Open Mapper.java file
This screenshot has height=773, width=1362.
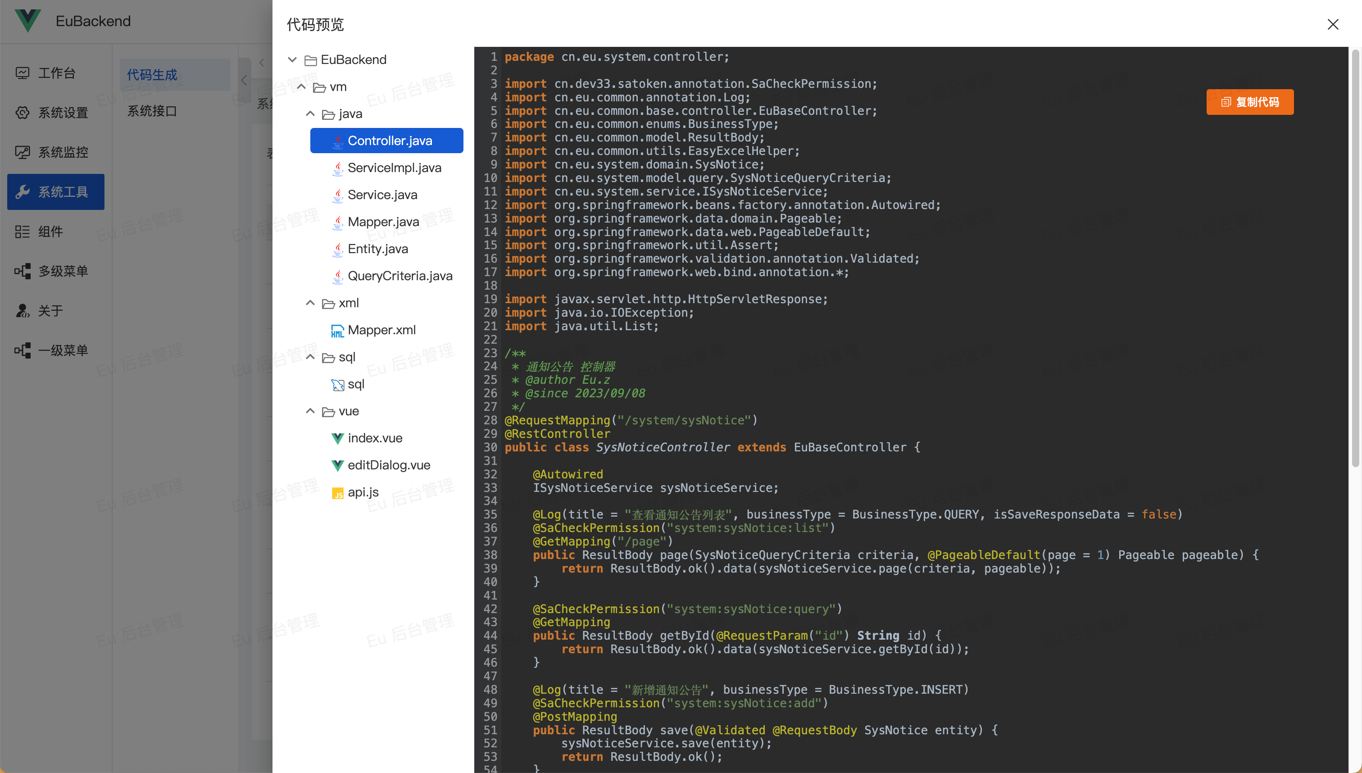383,222
